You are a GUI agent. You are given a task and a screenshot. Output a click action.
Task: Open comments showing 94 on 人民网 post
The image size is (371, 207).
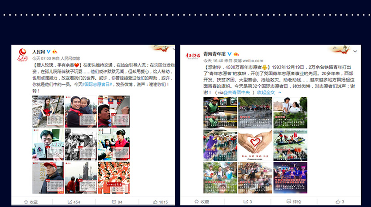click(x=117, y=202)
